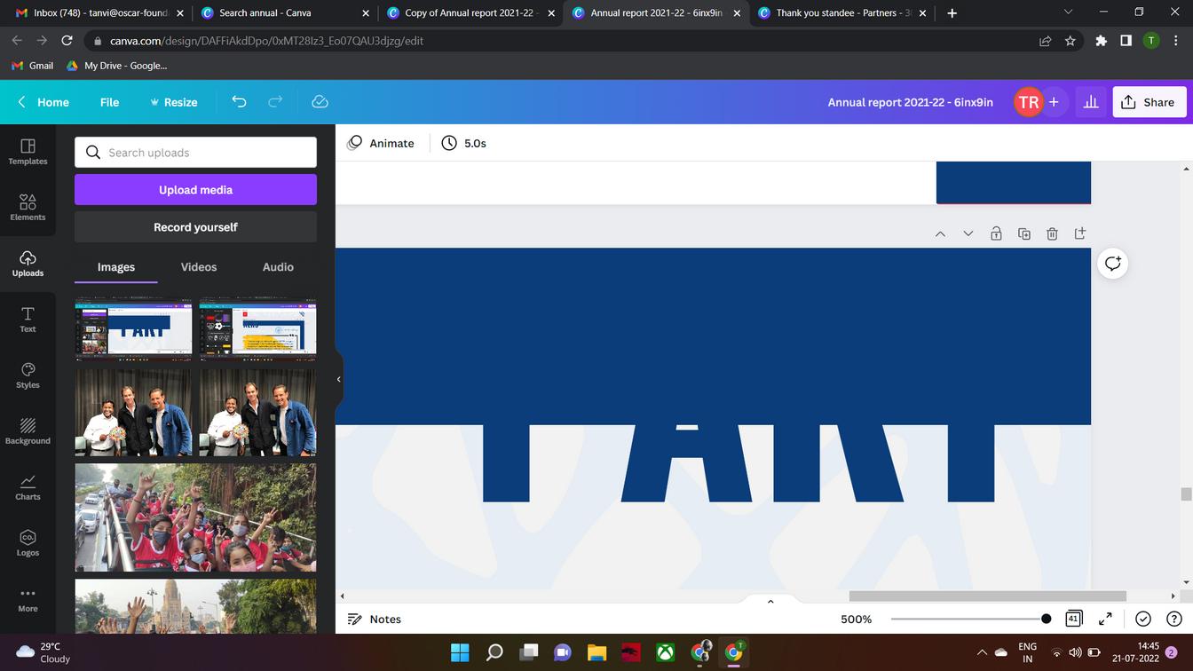
Task: Move page up with arrow
Action: (x=940, y=233)
